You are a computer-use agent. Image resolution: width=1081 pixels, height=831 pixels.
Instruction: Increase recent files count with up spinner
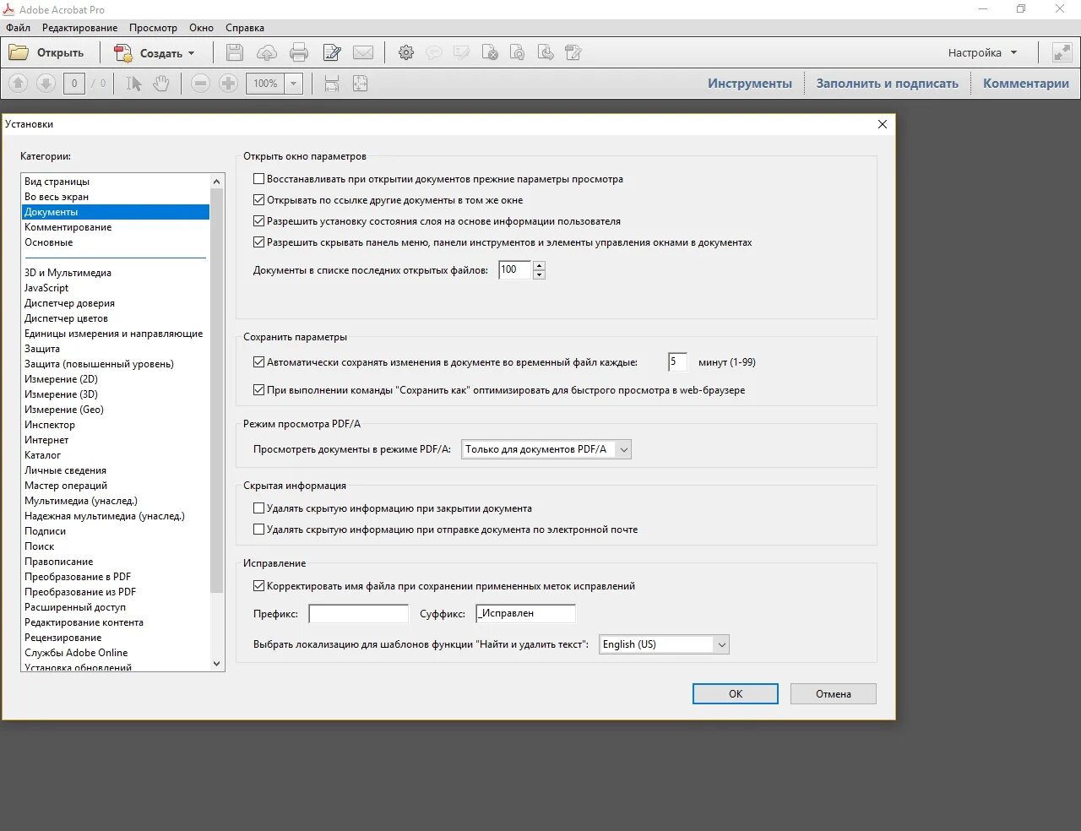540,266
